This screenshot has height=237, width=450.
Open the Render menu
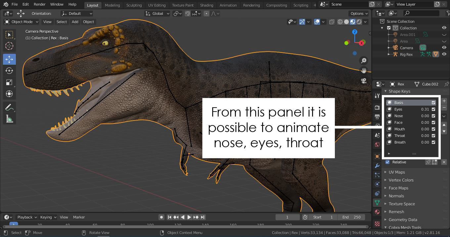pyautogui.click(x=39, y=4)
